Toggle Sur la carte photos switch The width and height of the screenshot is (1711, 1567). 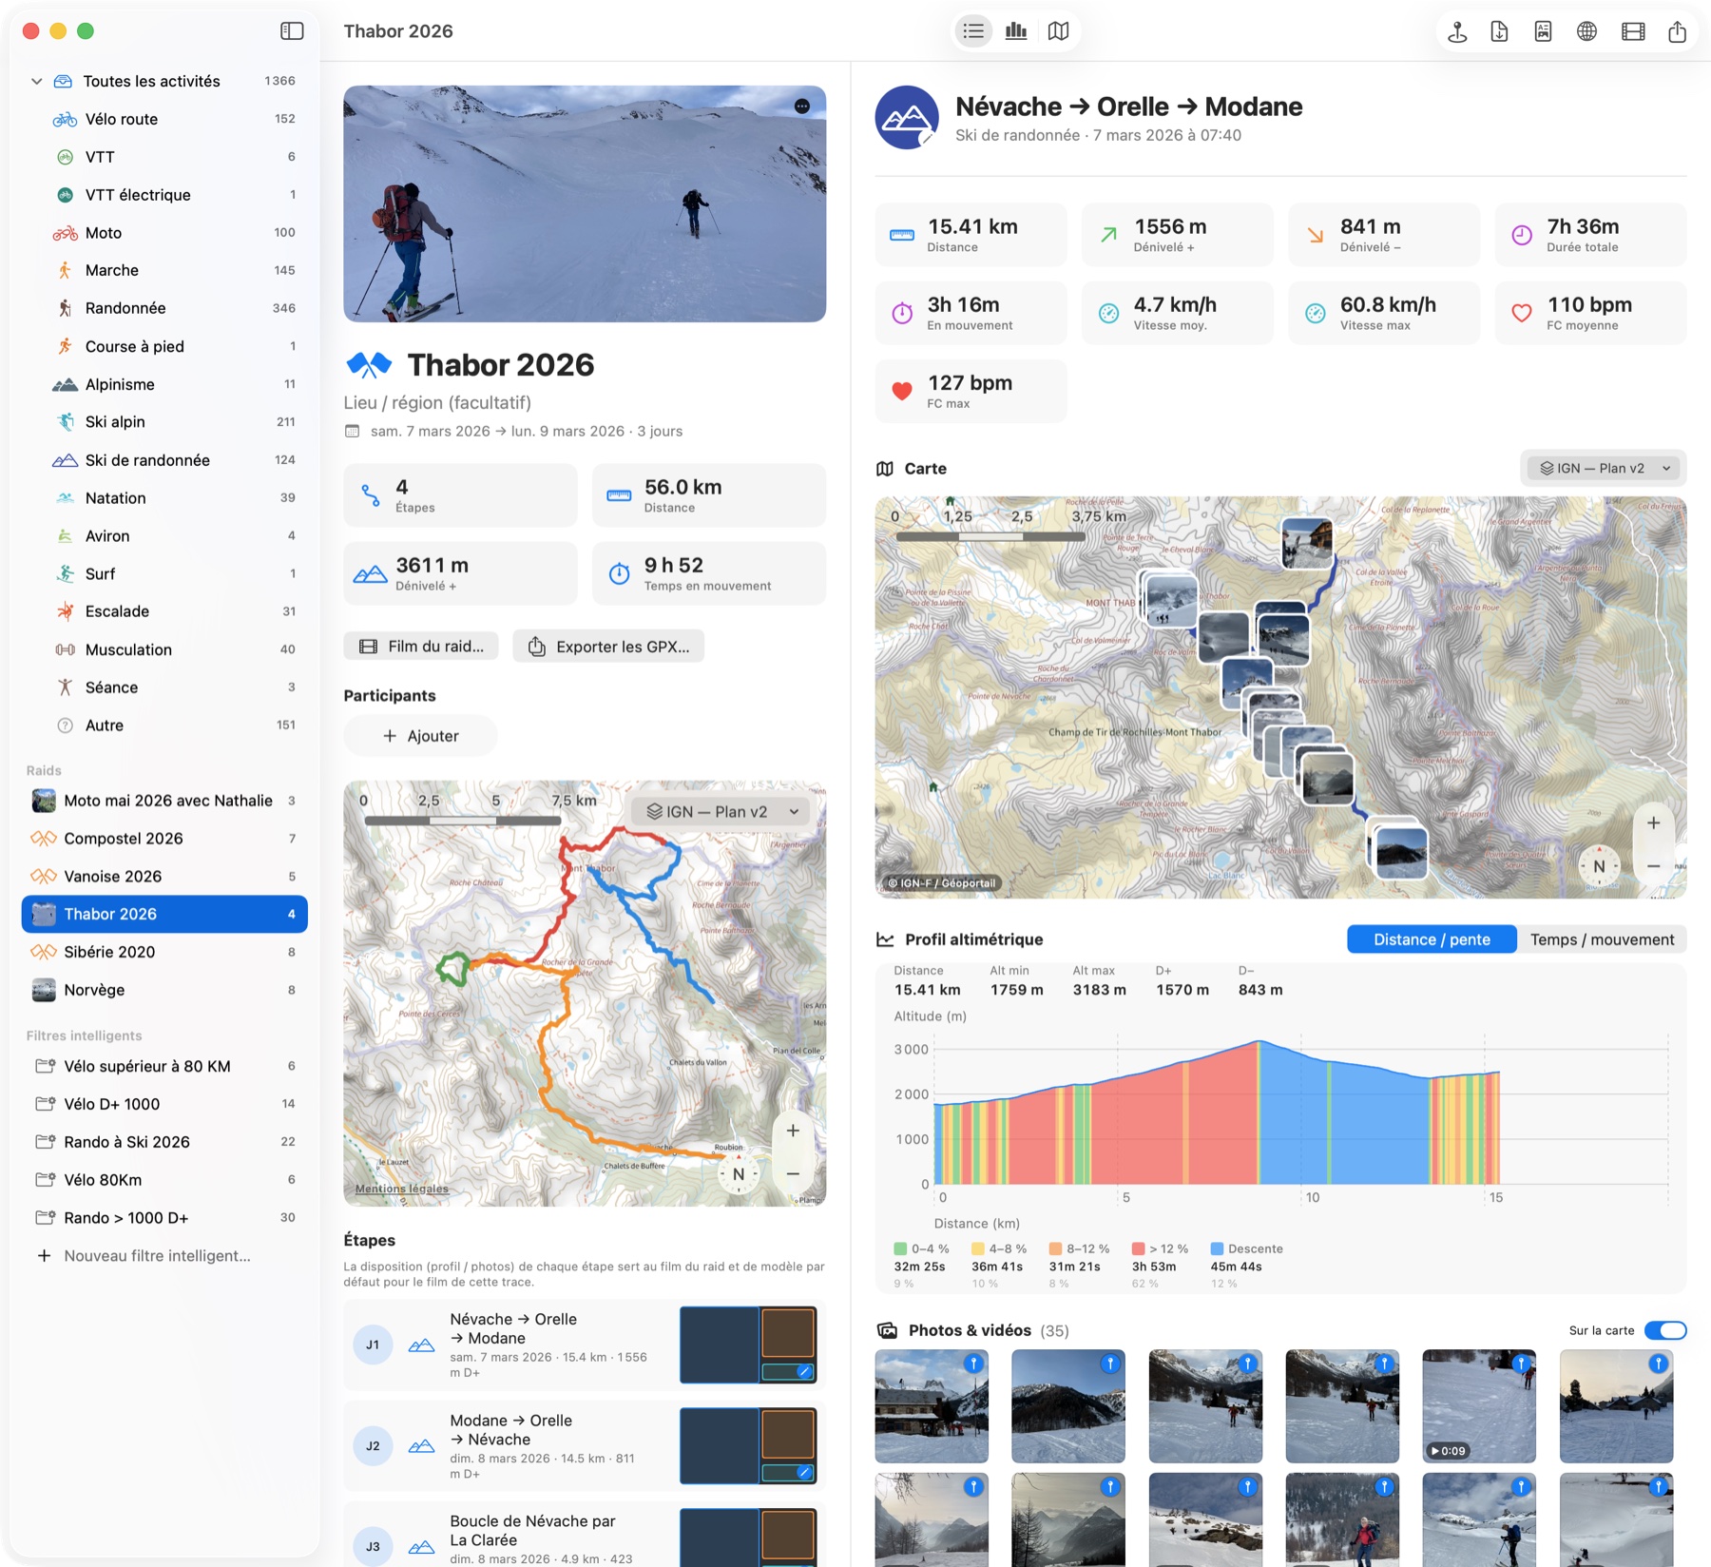click(x=1665, y=1330)
